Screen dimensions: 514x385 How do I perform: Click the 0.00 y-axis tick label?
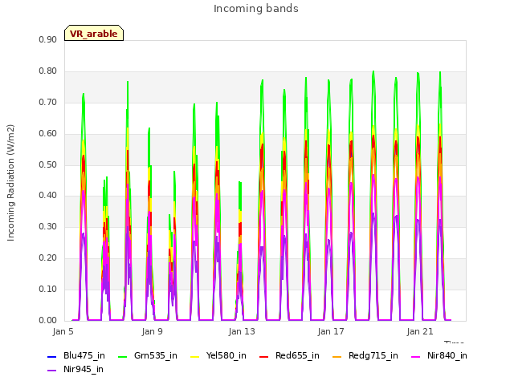click(x=48, y=321)
